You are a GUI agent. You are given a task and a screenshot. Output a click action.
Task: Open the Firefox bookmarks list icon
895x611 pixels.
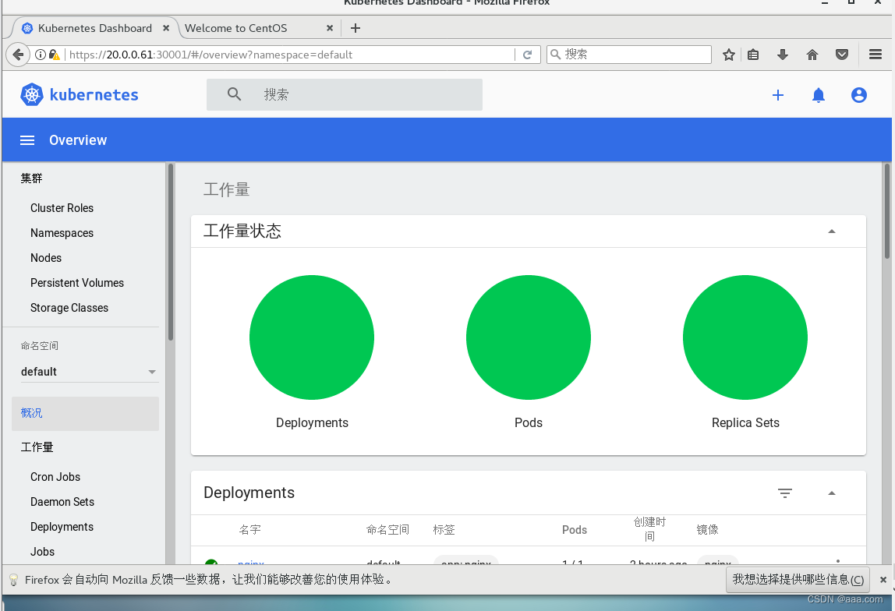(753, 55)
